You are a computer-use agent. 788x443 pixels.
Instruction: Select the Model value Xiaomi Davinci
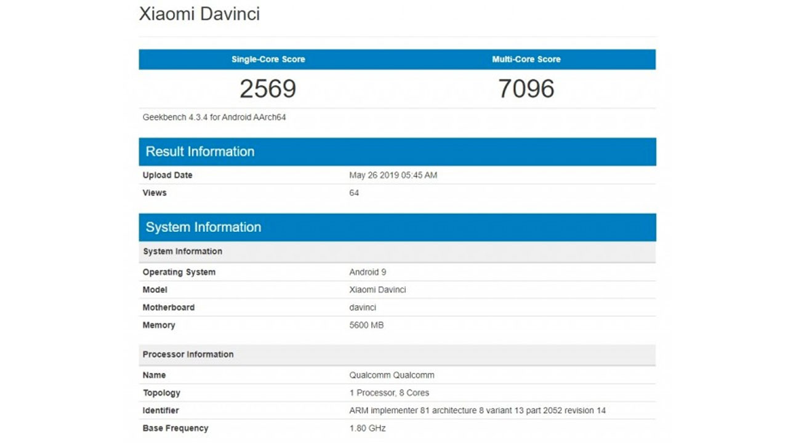(377, 290)
